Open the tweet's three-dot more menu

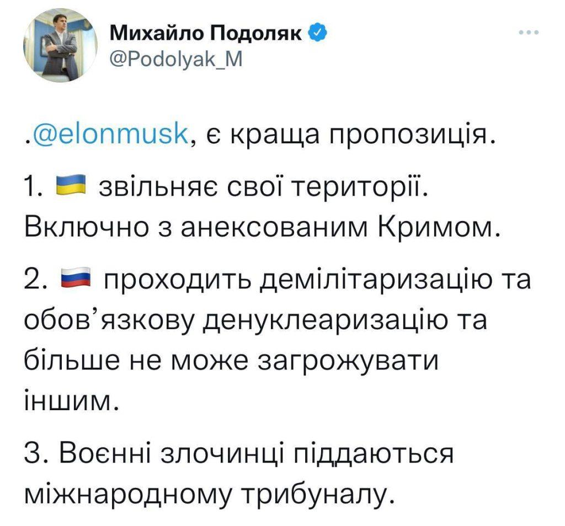click(529, 33)
